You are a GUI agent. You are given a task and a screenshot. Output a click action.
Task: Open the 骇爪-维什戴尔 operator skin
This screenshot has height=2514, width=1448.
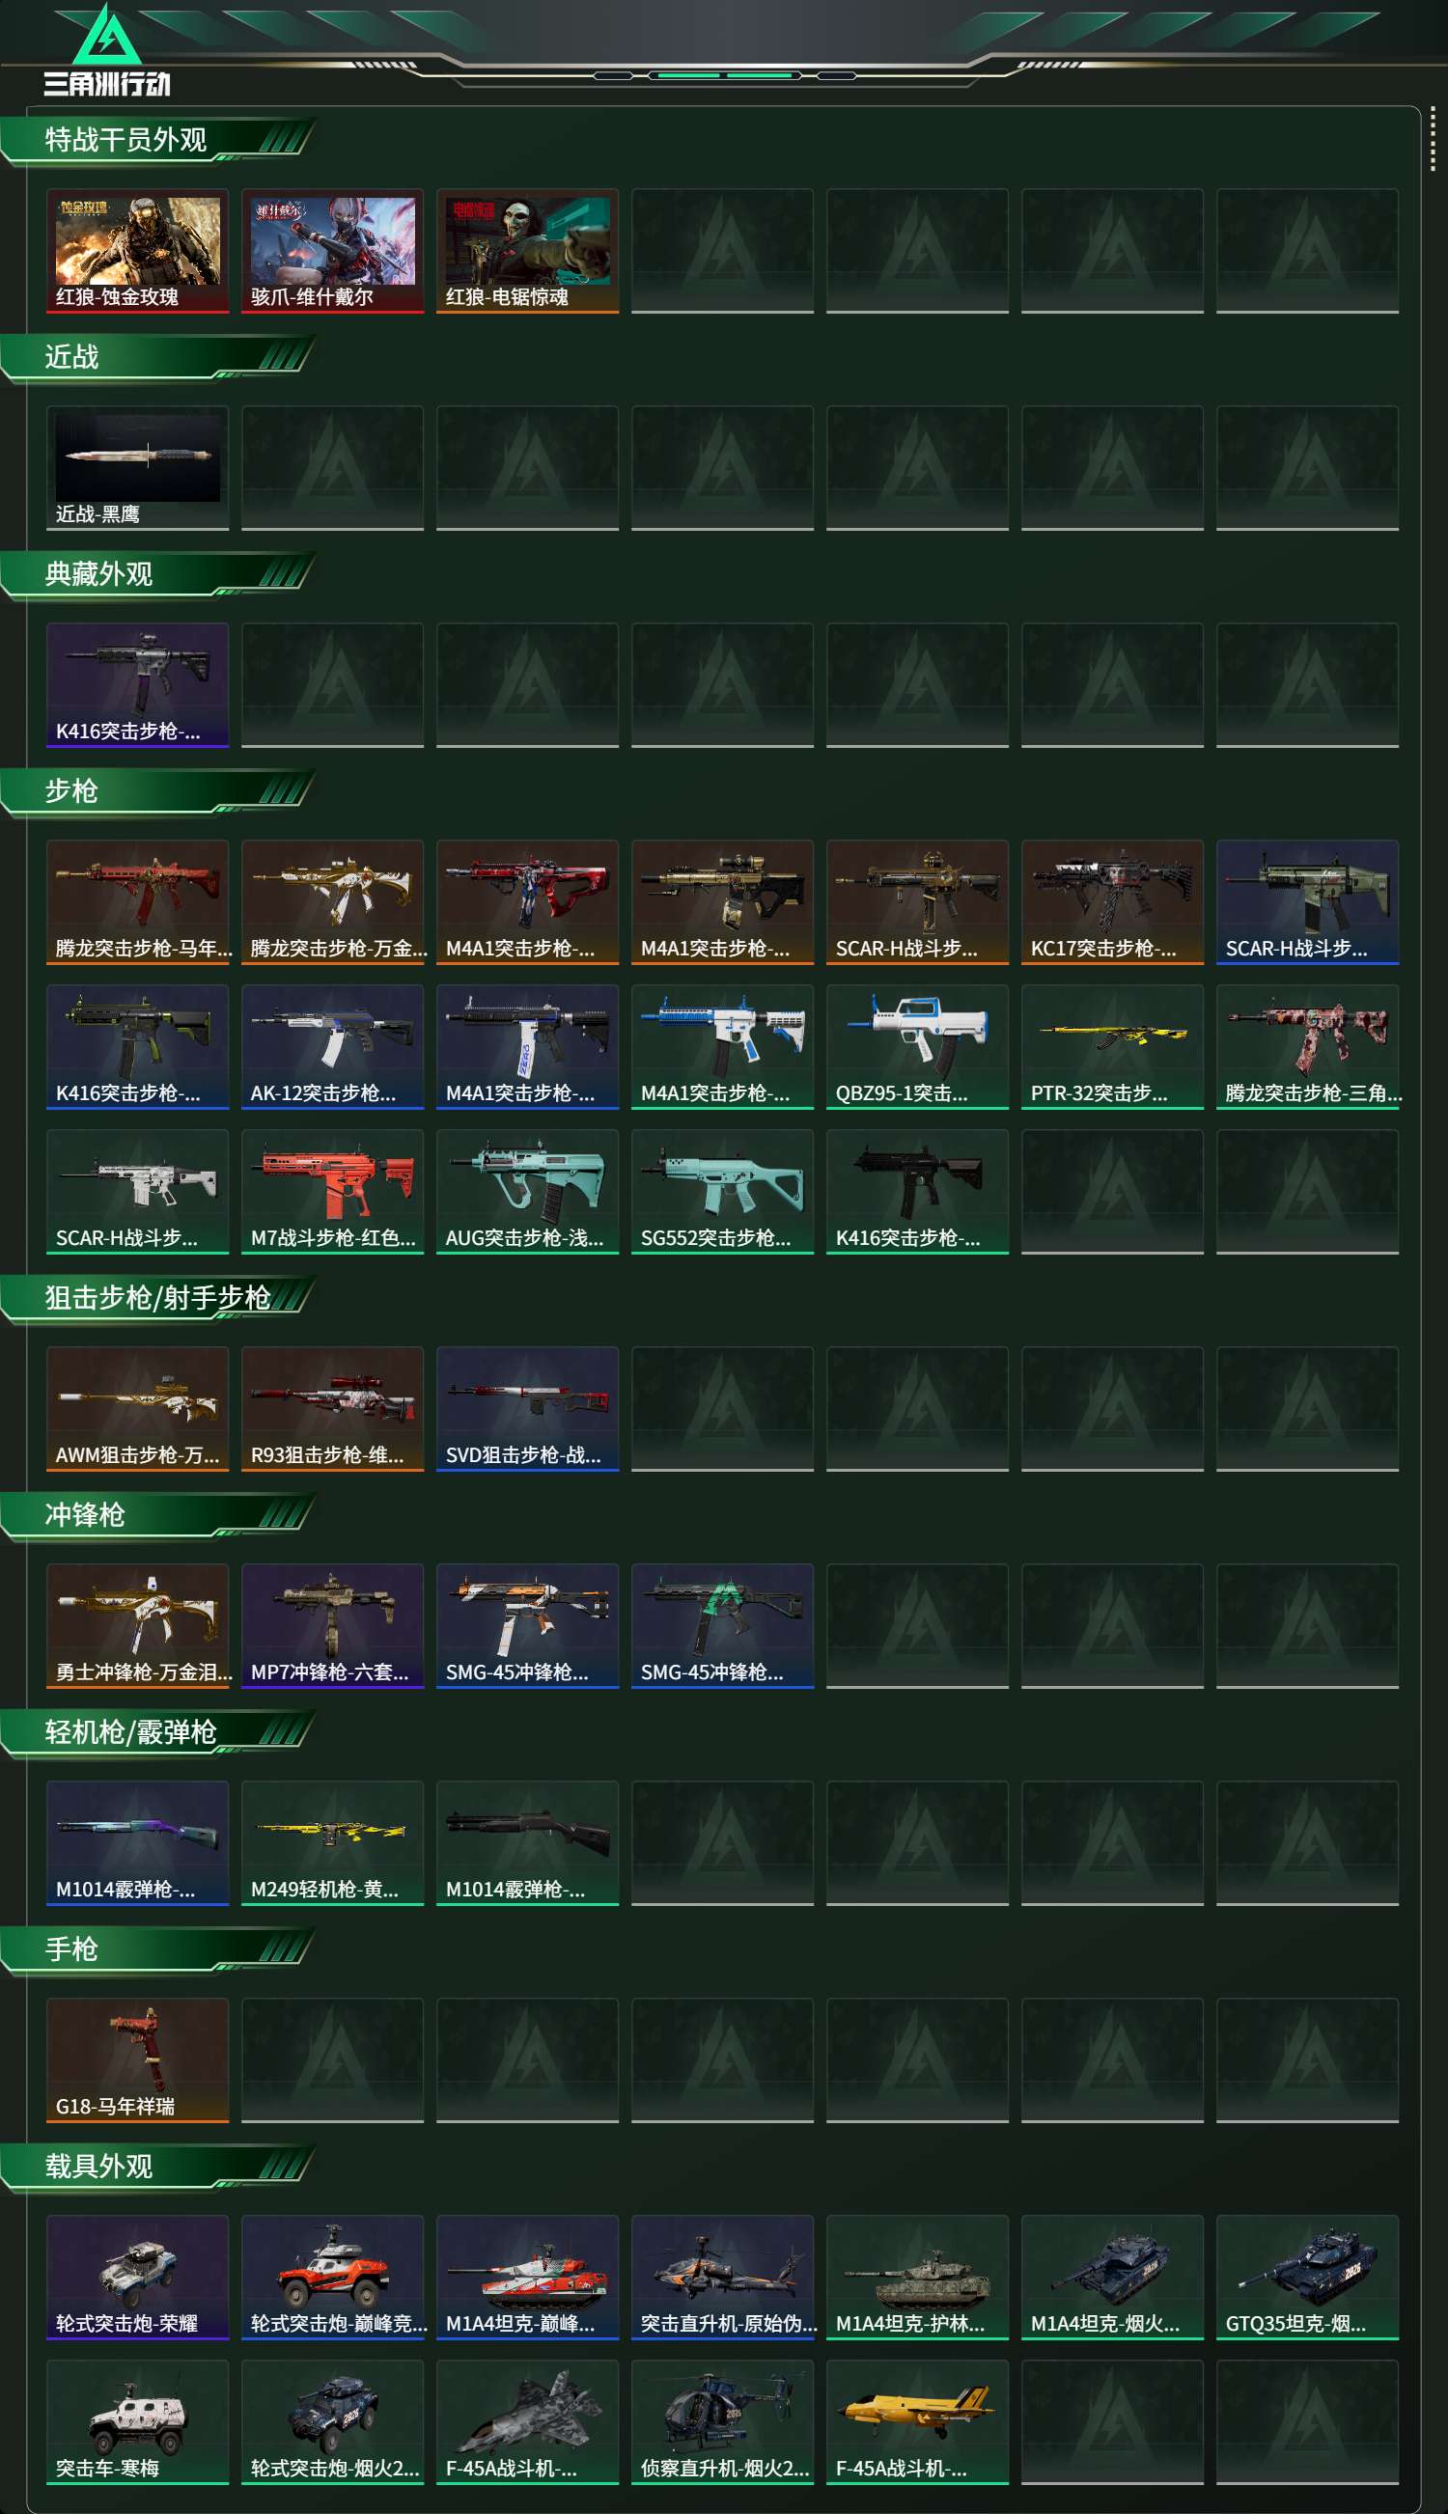pos(332,252)
